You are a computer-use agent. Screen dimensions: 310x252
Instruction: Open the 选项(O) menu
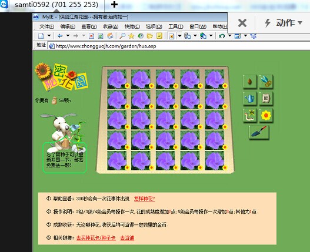tap(154, 26)
